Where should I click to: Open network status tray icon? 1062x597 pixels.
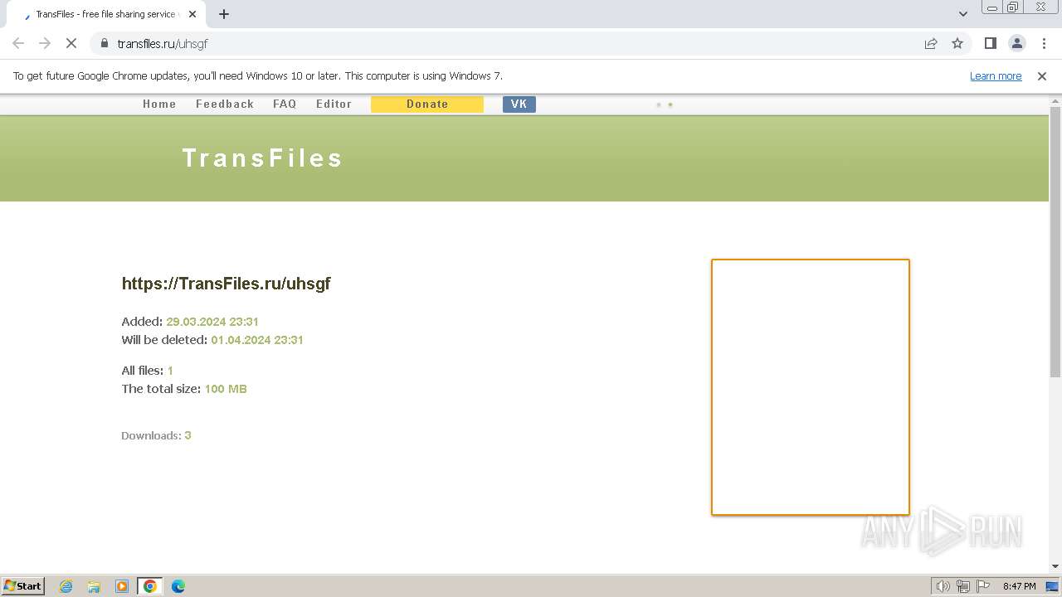[963, 586]
